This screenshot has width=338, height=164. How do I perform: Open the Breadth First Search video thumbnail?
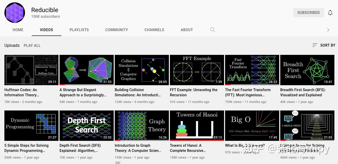point(307,70)
